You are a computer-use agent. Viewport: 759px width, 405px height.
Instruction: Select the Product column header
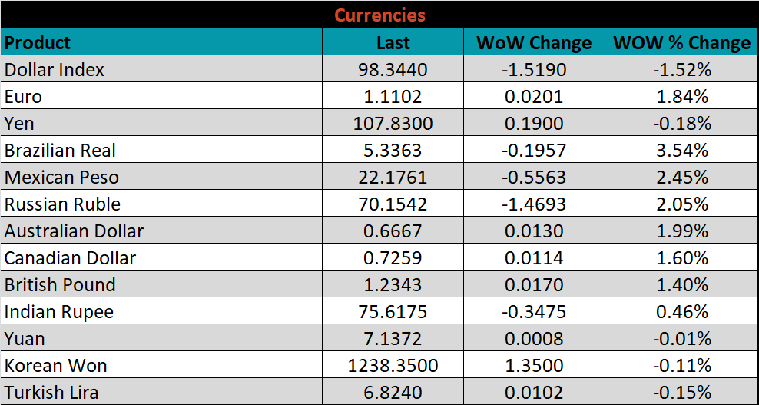[38, 42]
